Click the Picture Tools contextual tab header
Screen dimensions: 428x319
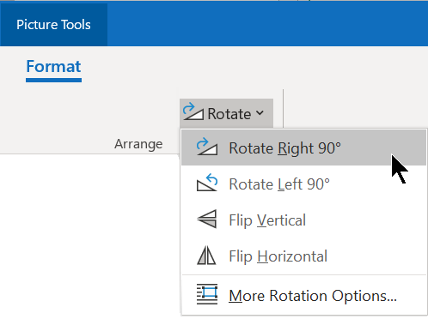tap(53, 25)
